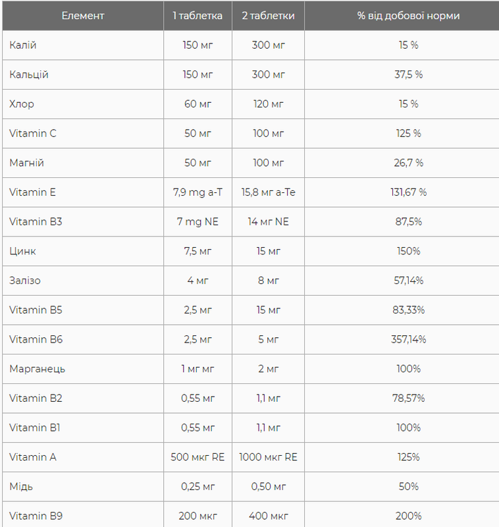Click the "400 мкг" Vitamin B9 cell
The image size is (499, 527).
pos(268,516)
